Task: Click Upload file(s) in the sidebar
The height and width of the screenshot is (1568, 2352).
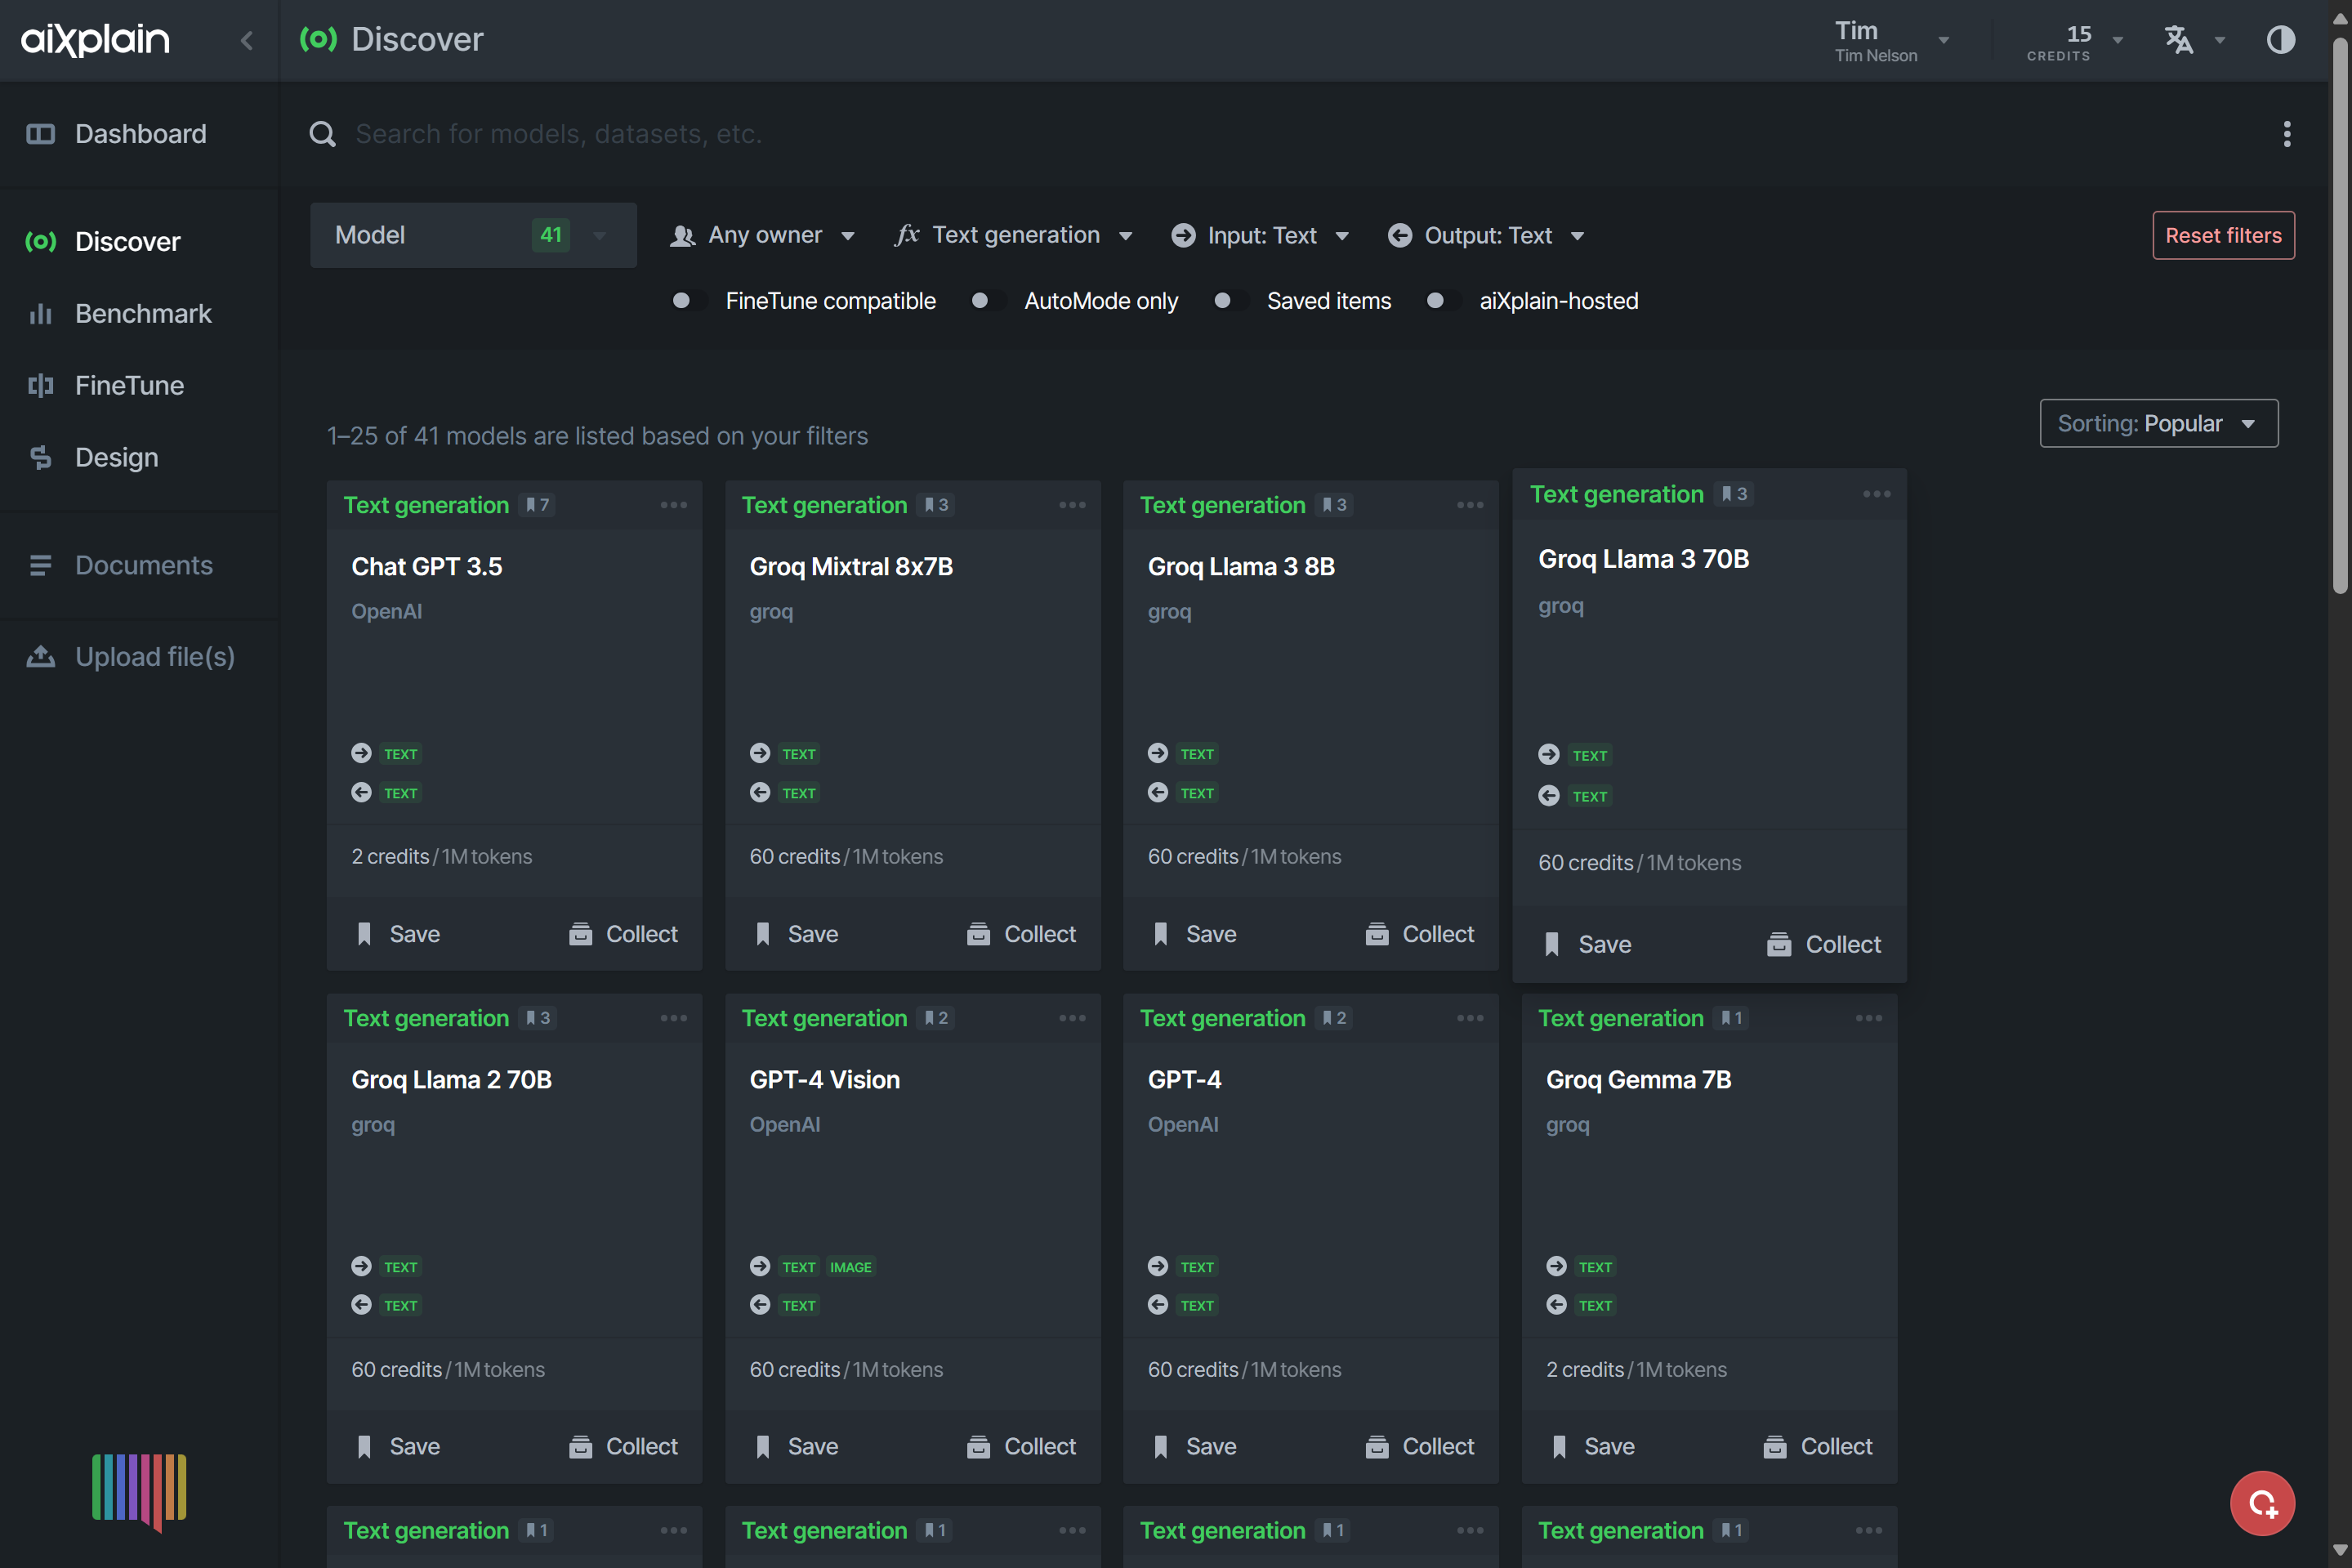Action: pyautogui.click(x=139, y=657)
